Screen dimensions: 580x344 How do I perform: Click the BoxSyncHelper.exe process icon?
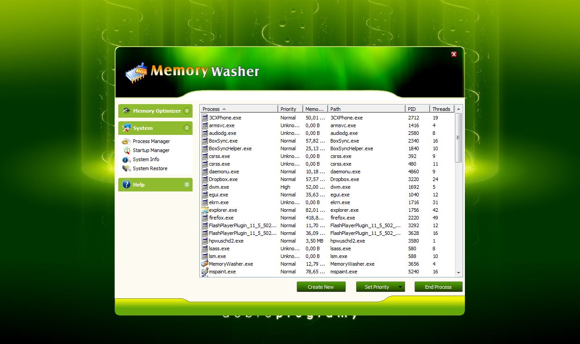(x=205, y=148)
